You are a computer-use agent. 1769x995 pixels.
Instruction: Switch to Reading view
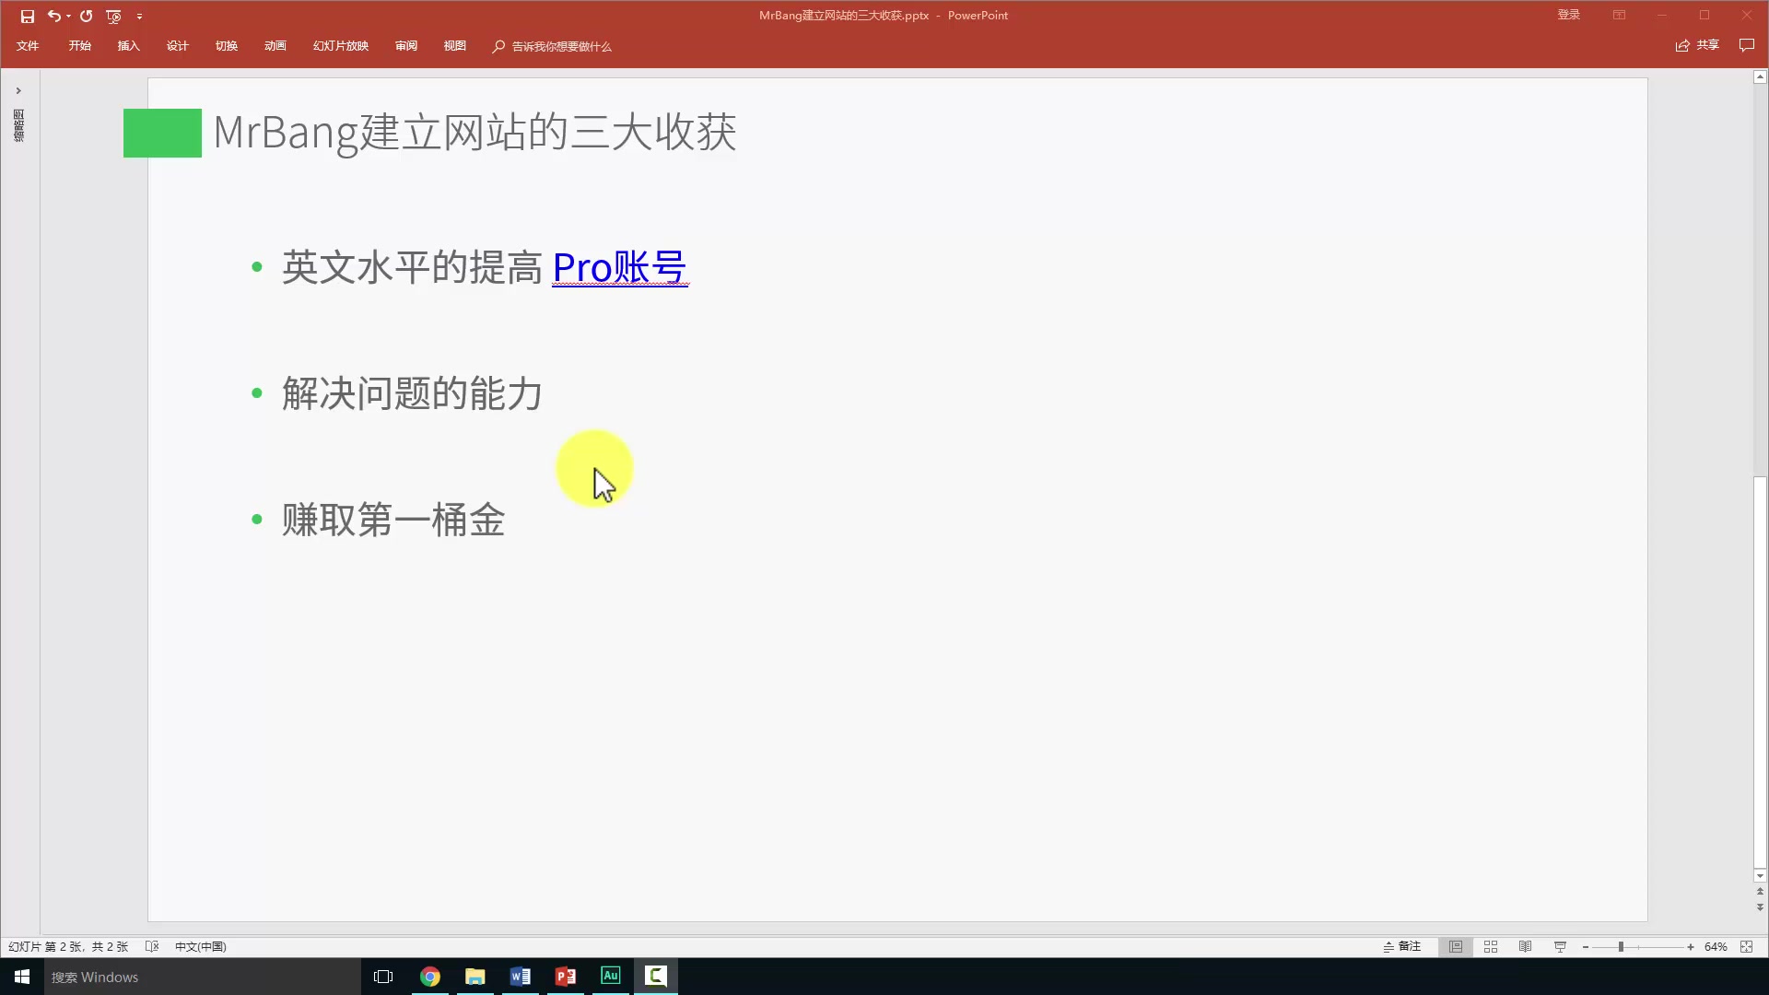[1525, 946]
